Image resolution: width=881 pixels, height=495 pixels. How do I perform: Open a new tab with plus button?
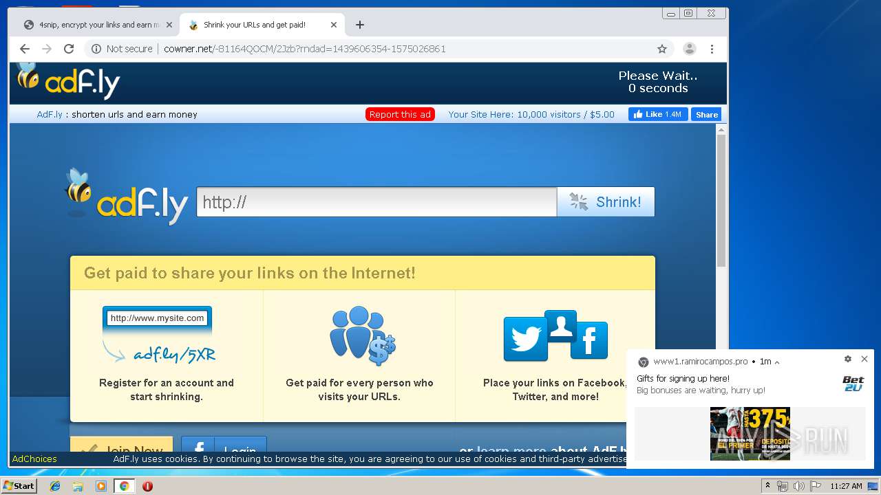pyautogui.click(x=360, y=25)
